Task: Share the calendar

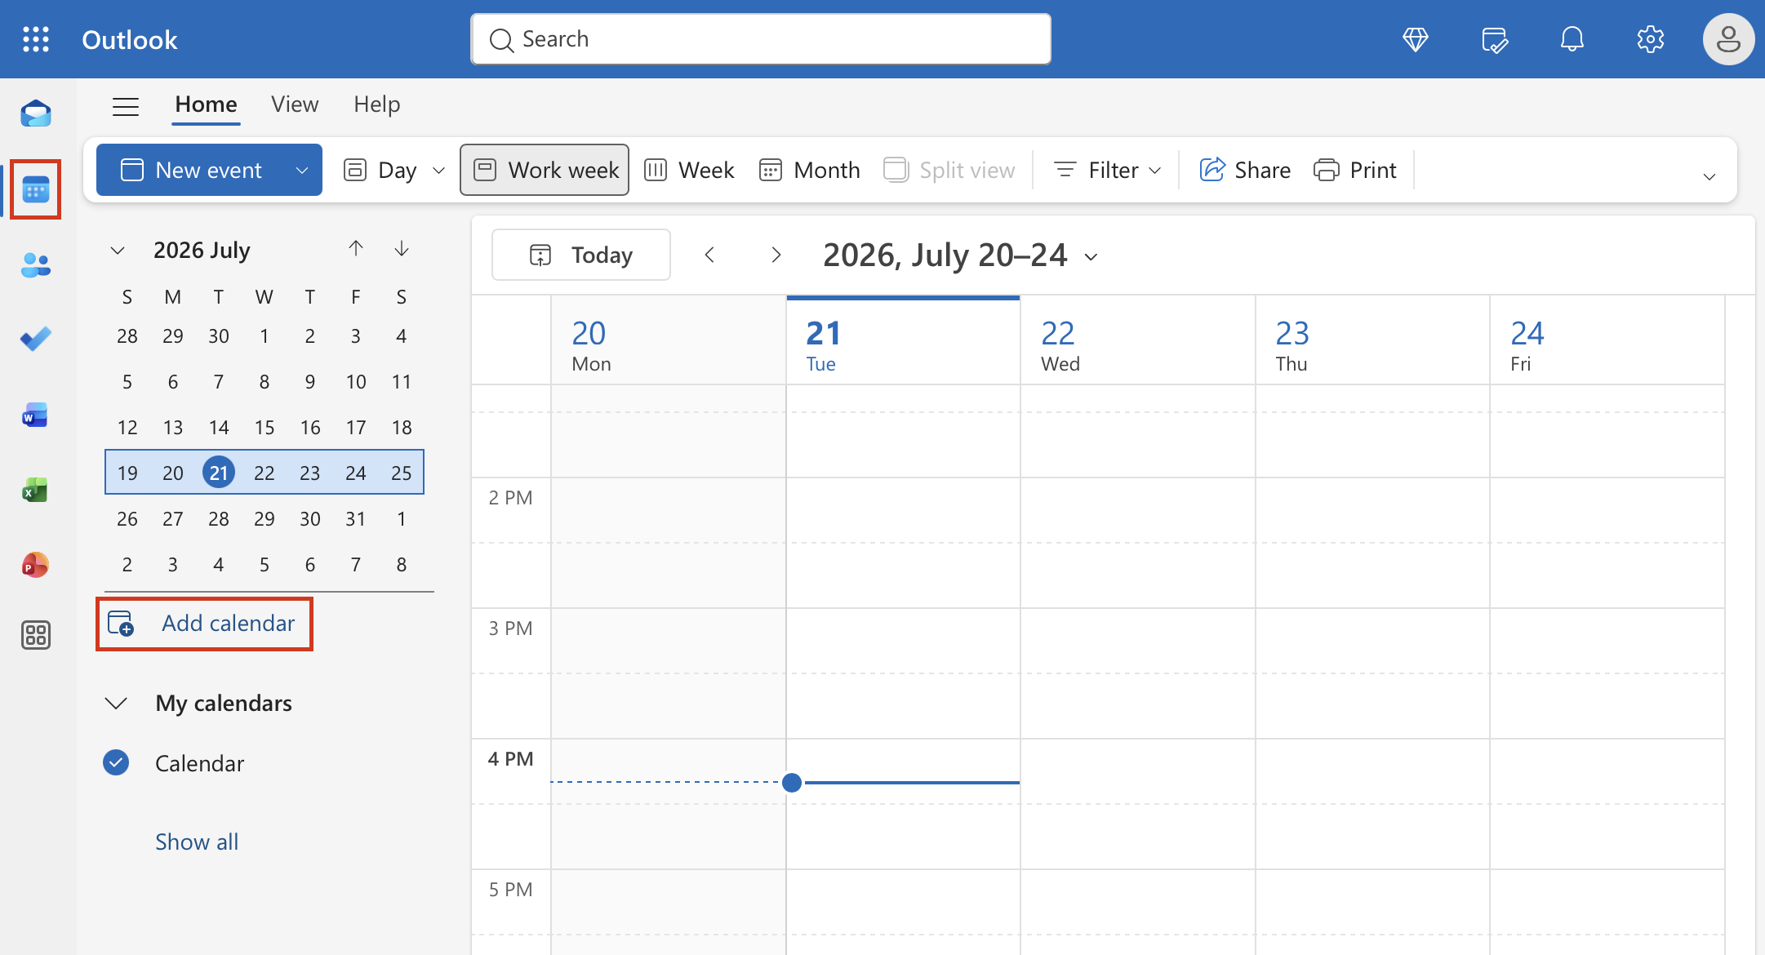Action: coord(1244,170)
